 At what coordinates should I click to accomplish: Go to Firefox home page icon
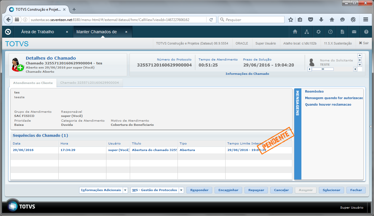(332, 20)
